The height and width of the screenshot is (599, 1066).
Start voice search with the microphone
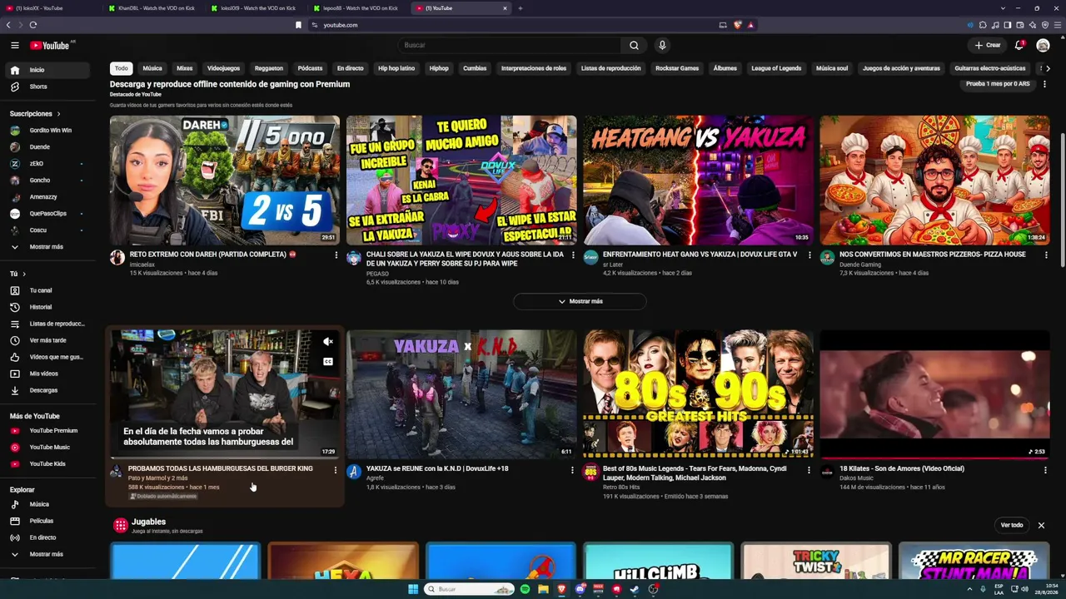tap(662, 45)
